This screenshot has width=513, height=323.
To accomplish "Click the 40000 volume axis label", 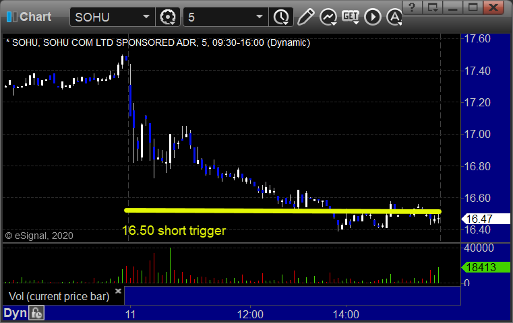I will click(x=479, y=248).
